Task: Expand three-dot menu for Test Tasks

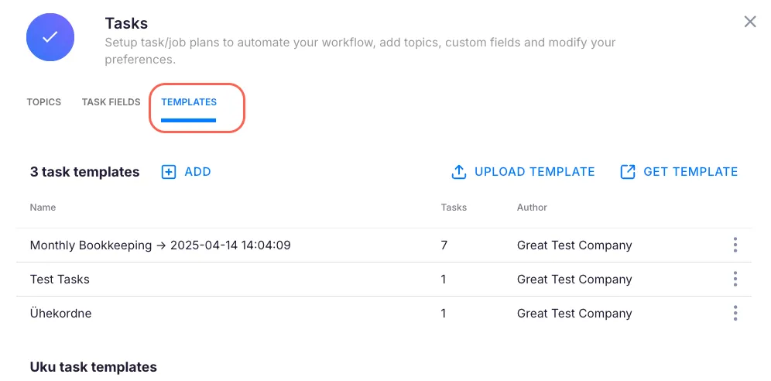Action: pos(735,280)
